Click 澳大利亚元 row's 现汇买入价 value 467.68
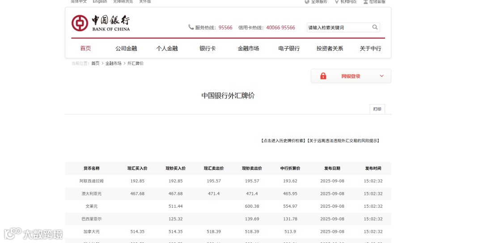This screenshot has width=483, height=243. [137, 193]
